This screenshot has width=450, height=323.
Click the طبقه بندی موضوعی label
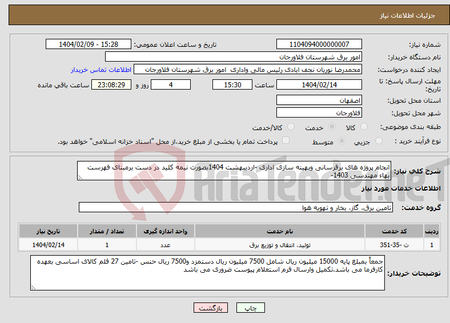pyautogui.click(x=411, y=127)
